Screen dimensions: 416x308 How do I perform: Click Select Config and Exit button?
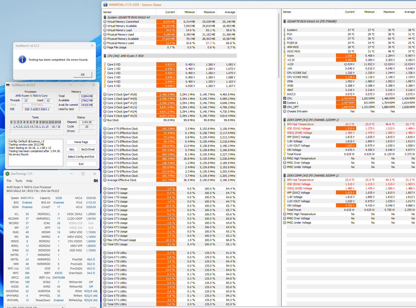coord(81,157)
